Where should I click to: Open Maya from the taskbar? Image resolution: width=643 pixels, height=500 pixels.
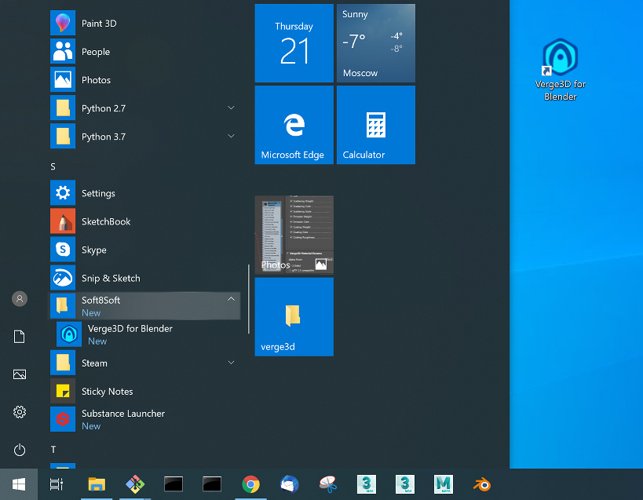(x=444, y=484)
